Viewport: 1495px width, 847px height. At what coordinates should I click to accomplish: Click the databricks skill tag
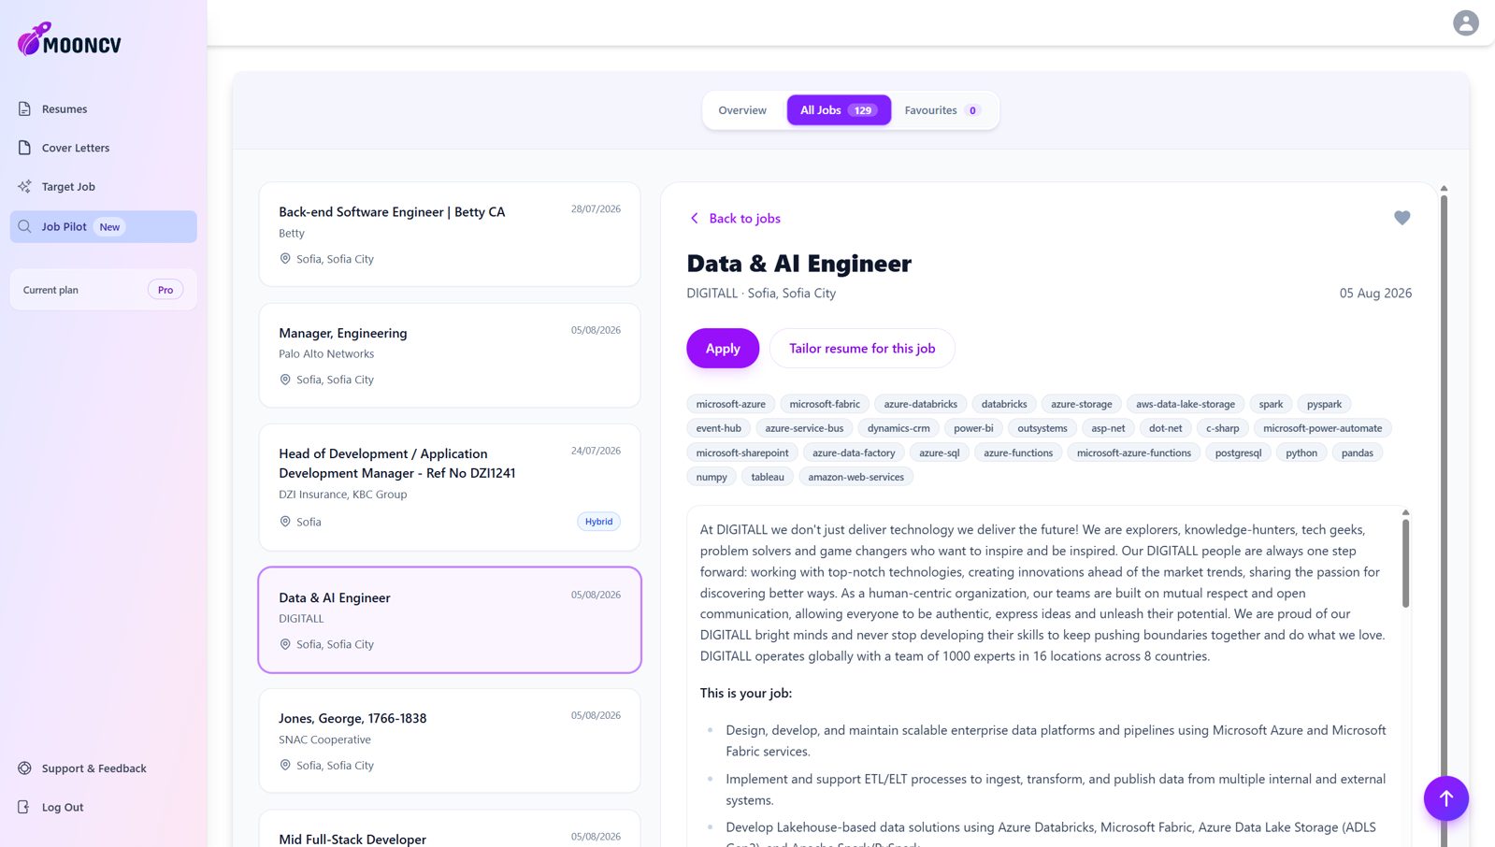[1004, 404]
